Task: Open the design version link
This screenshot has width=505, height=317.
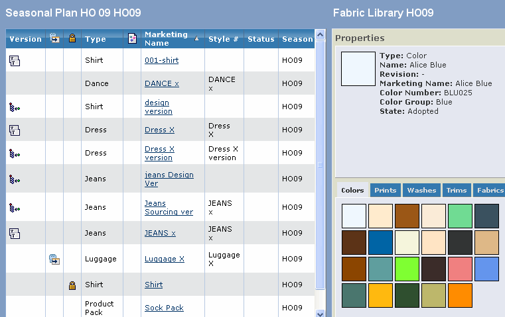Action: pyautogui.click(x=159, y=107)
